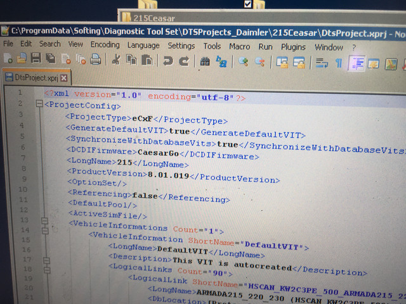Screen dimensions: 406x304
Task: Toggle synchronize horizontal scrolling icon
Action: [299, 63]
